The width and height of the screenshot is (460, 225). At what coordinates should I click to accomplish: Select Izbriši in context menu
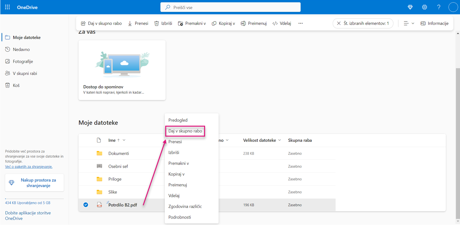(192, 152)
